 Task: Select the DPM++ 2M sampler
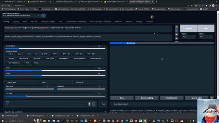(78, 54)
